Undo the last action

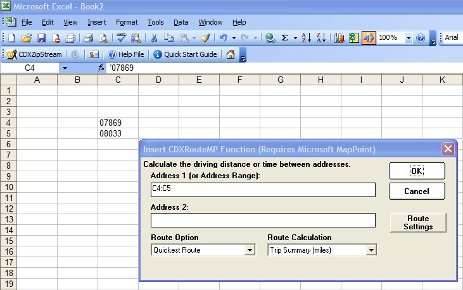pyautogui.click(x=224, y=38)
